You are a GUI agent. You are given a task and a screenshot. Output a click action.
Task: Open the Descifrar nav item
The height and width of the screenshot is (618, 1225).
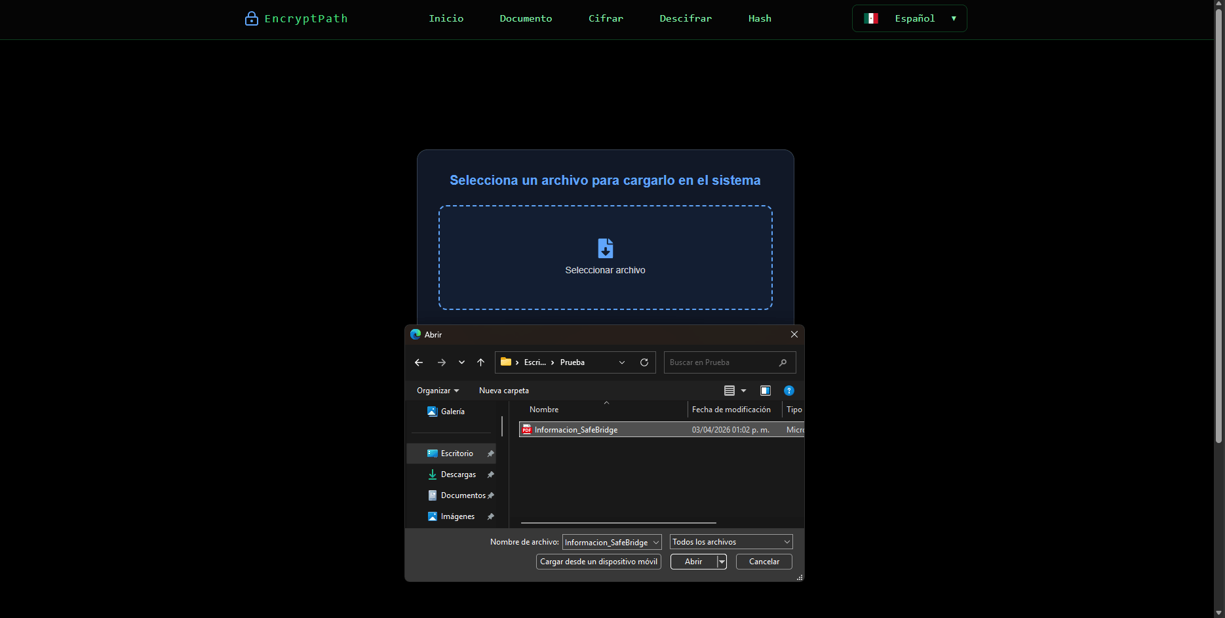click(x=686, y=18)
